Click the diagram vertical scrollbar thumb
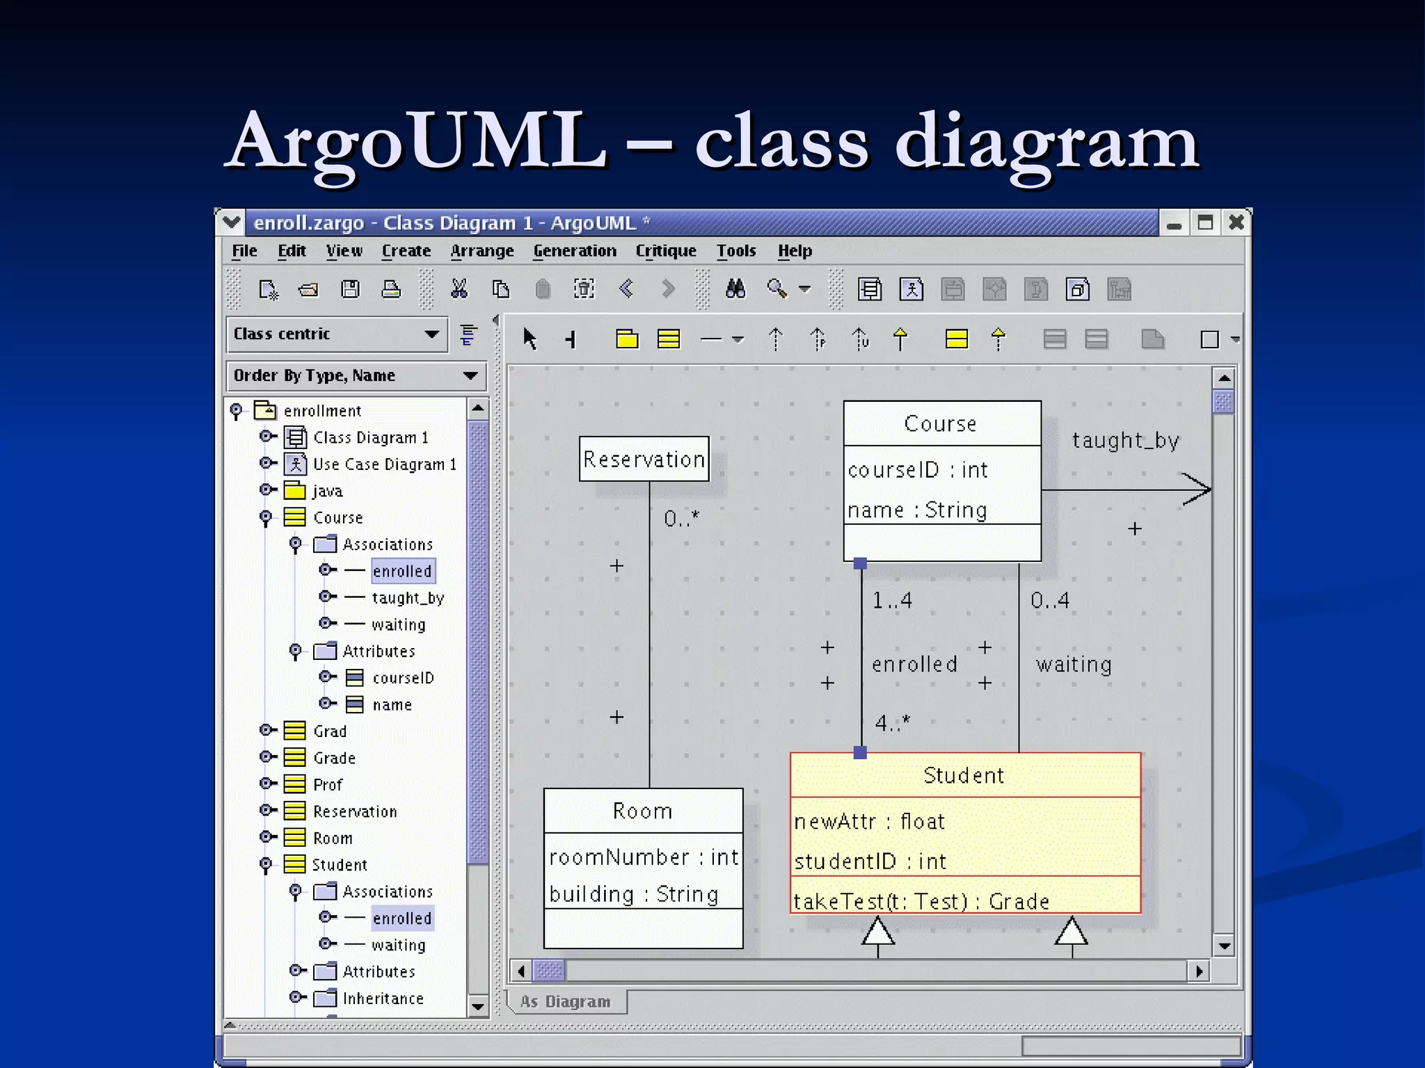The height and width of the screenshot is (1068, 1425). point(1223,401)
